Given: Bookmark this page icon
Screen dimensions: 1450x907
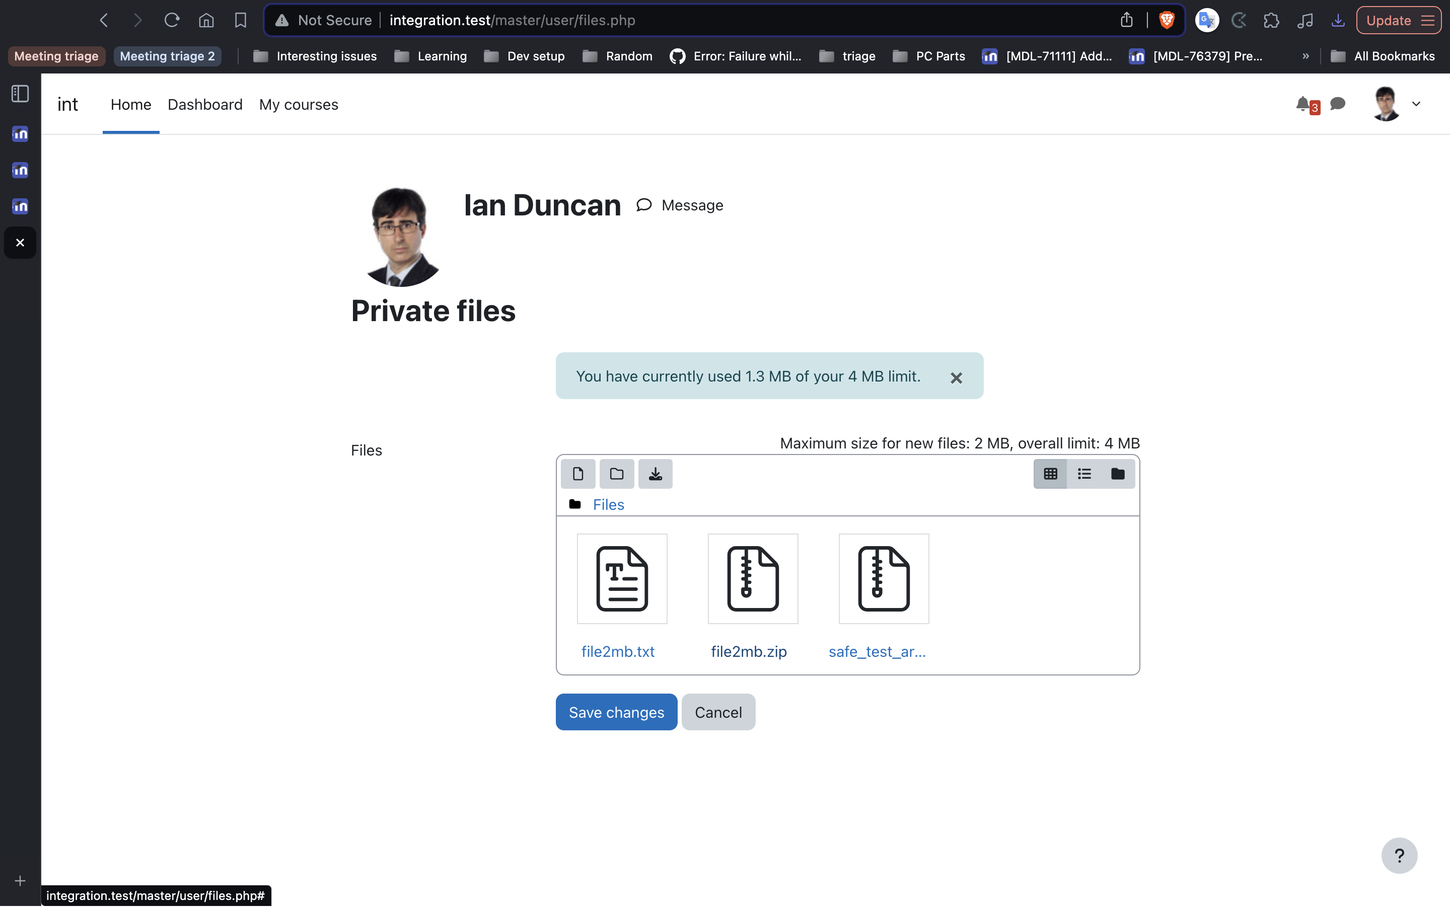Looking at the screenshot, I should [x=241, y=21].
